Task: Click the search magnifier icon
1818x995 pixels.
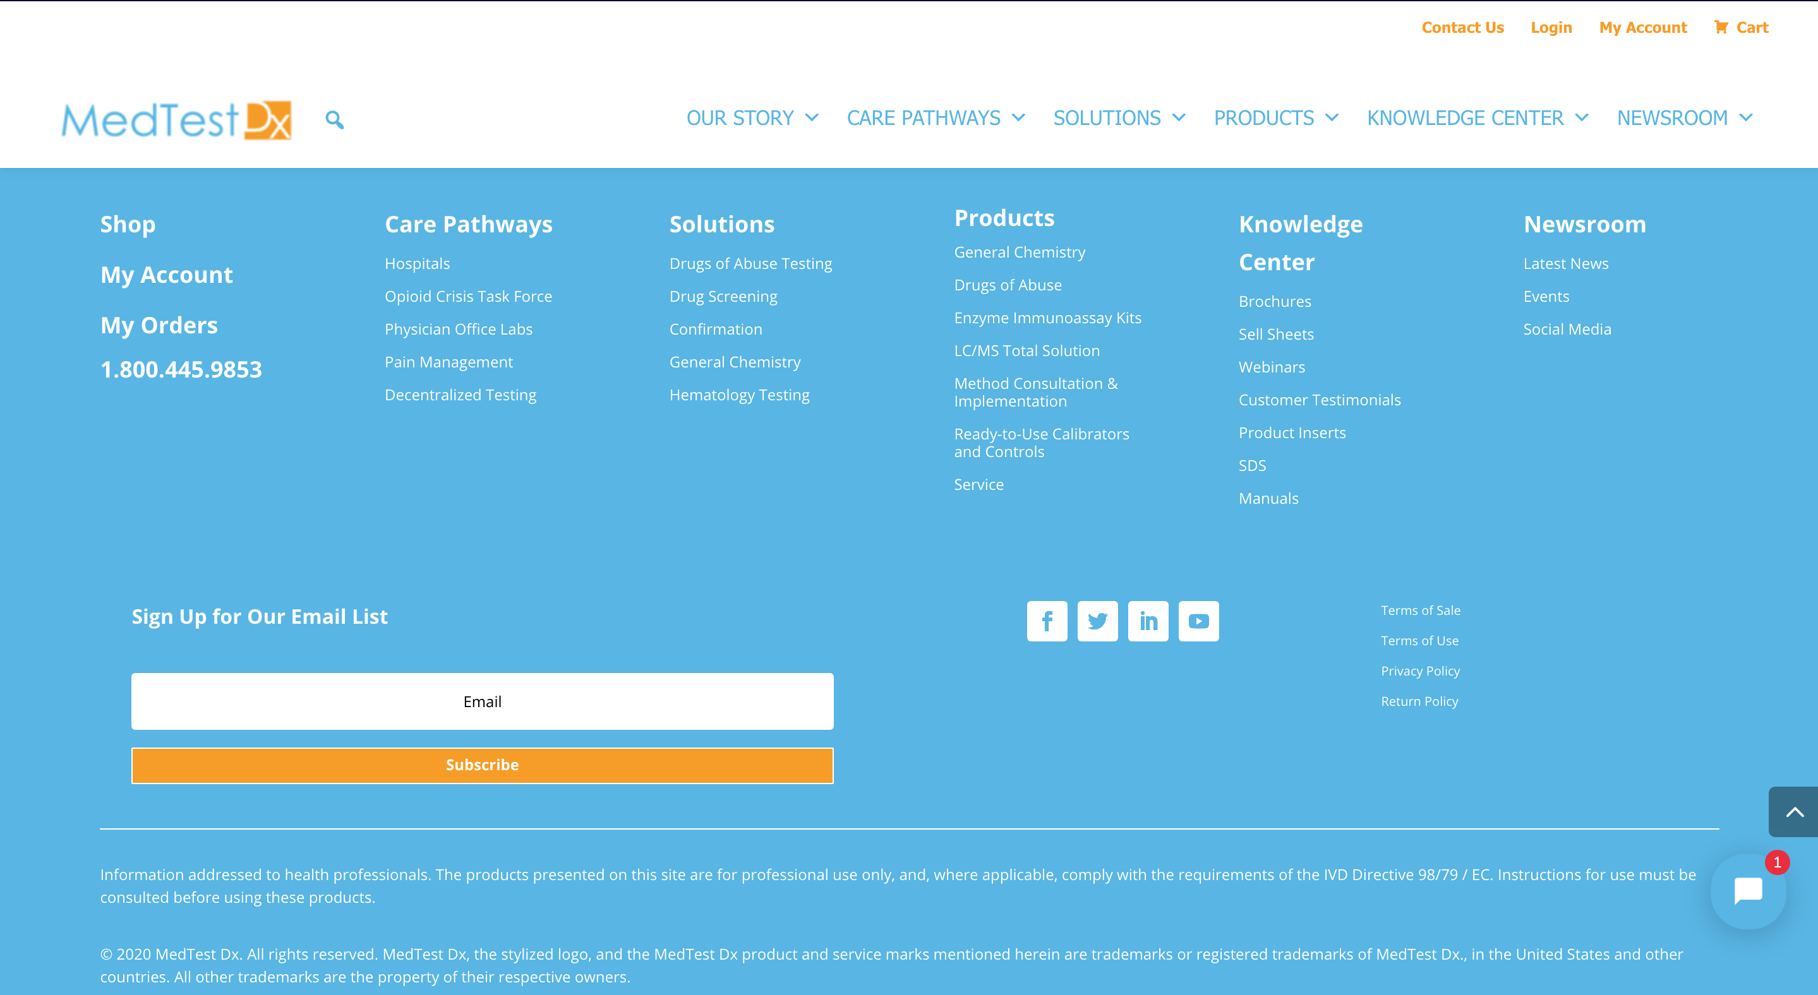Action: 335,120
